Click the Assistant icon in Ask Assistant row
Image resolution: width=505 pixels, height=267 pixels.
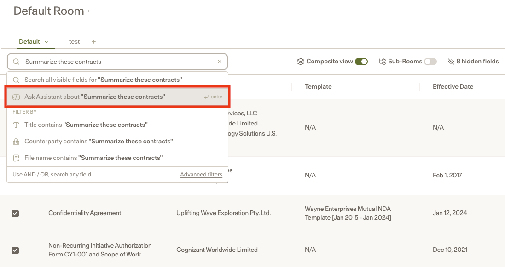click(x=16, y=97)
